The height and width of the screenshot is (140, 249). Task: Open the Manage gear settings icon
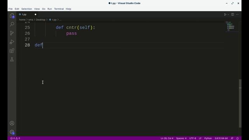coord(12,132)
